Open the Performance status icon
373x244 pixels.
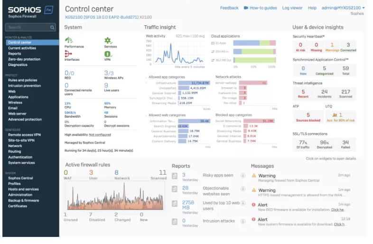coord(69,40)
